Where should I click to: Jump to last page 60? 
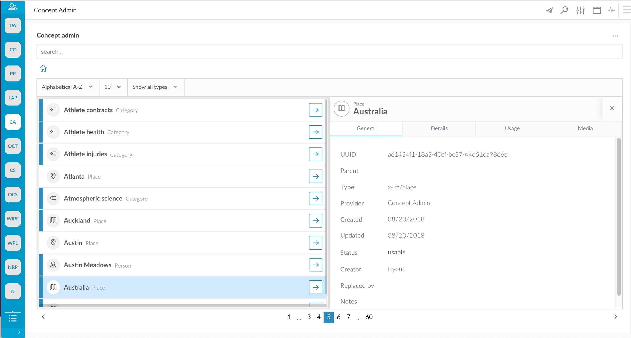(x=369, y=317)
